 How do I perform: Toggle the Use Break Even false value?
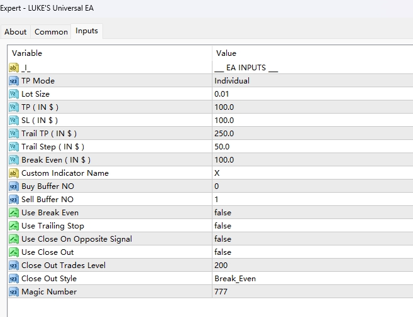tap(223, 212)
